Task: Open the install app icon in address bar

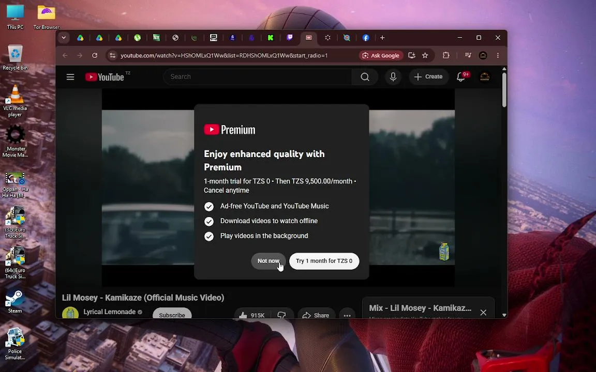Action: (411, 55)
